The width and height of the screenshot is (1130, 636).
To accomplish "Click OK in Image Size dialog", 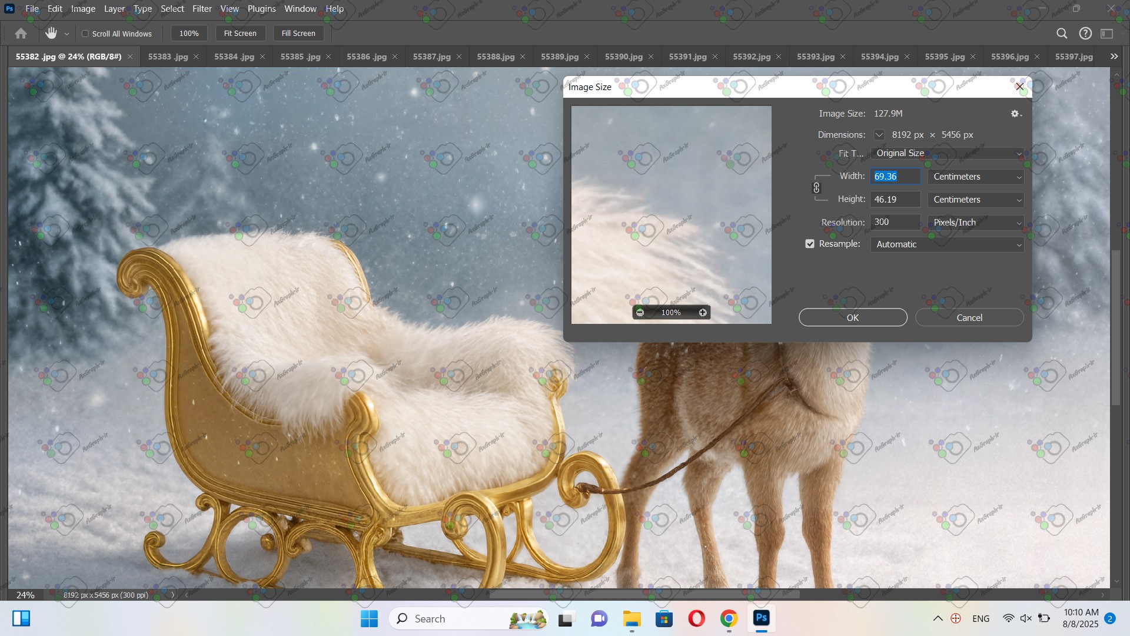I will click(852, 317).
